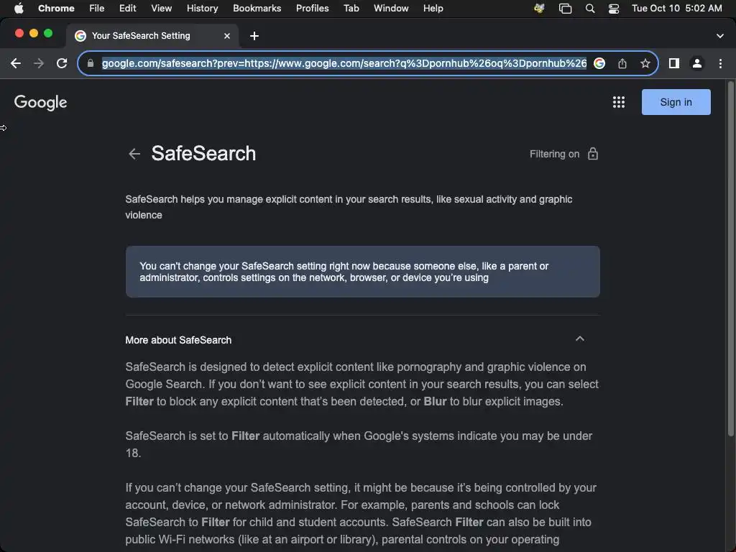
Task: Click the SafeSearch page title
Action: 203,154
